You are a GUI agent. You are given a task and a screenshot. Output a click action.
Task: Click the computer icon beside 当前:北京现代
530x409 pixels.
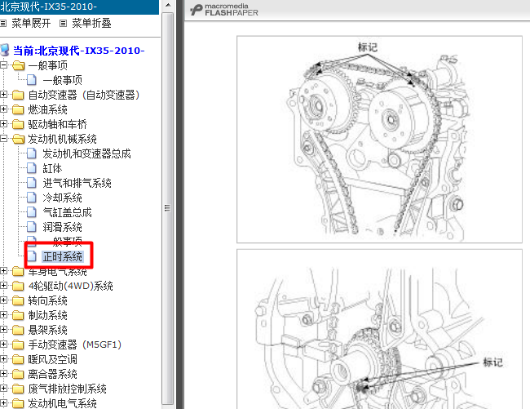(x=5, y=50)
